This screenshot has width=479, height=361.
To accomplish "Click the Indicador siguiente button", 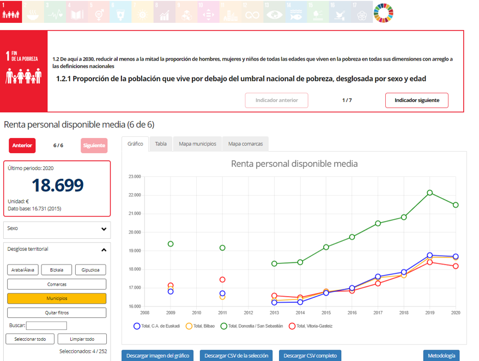I will (x=416, y=100).
